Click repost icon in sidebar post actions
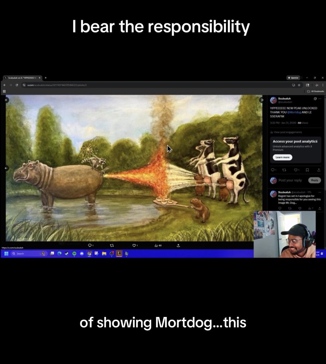326x364 pixels. click(284, 170)
